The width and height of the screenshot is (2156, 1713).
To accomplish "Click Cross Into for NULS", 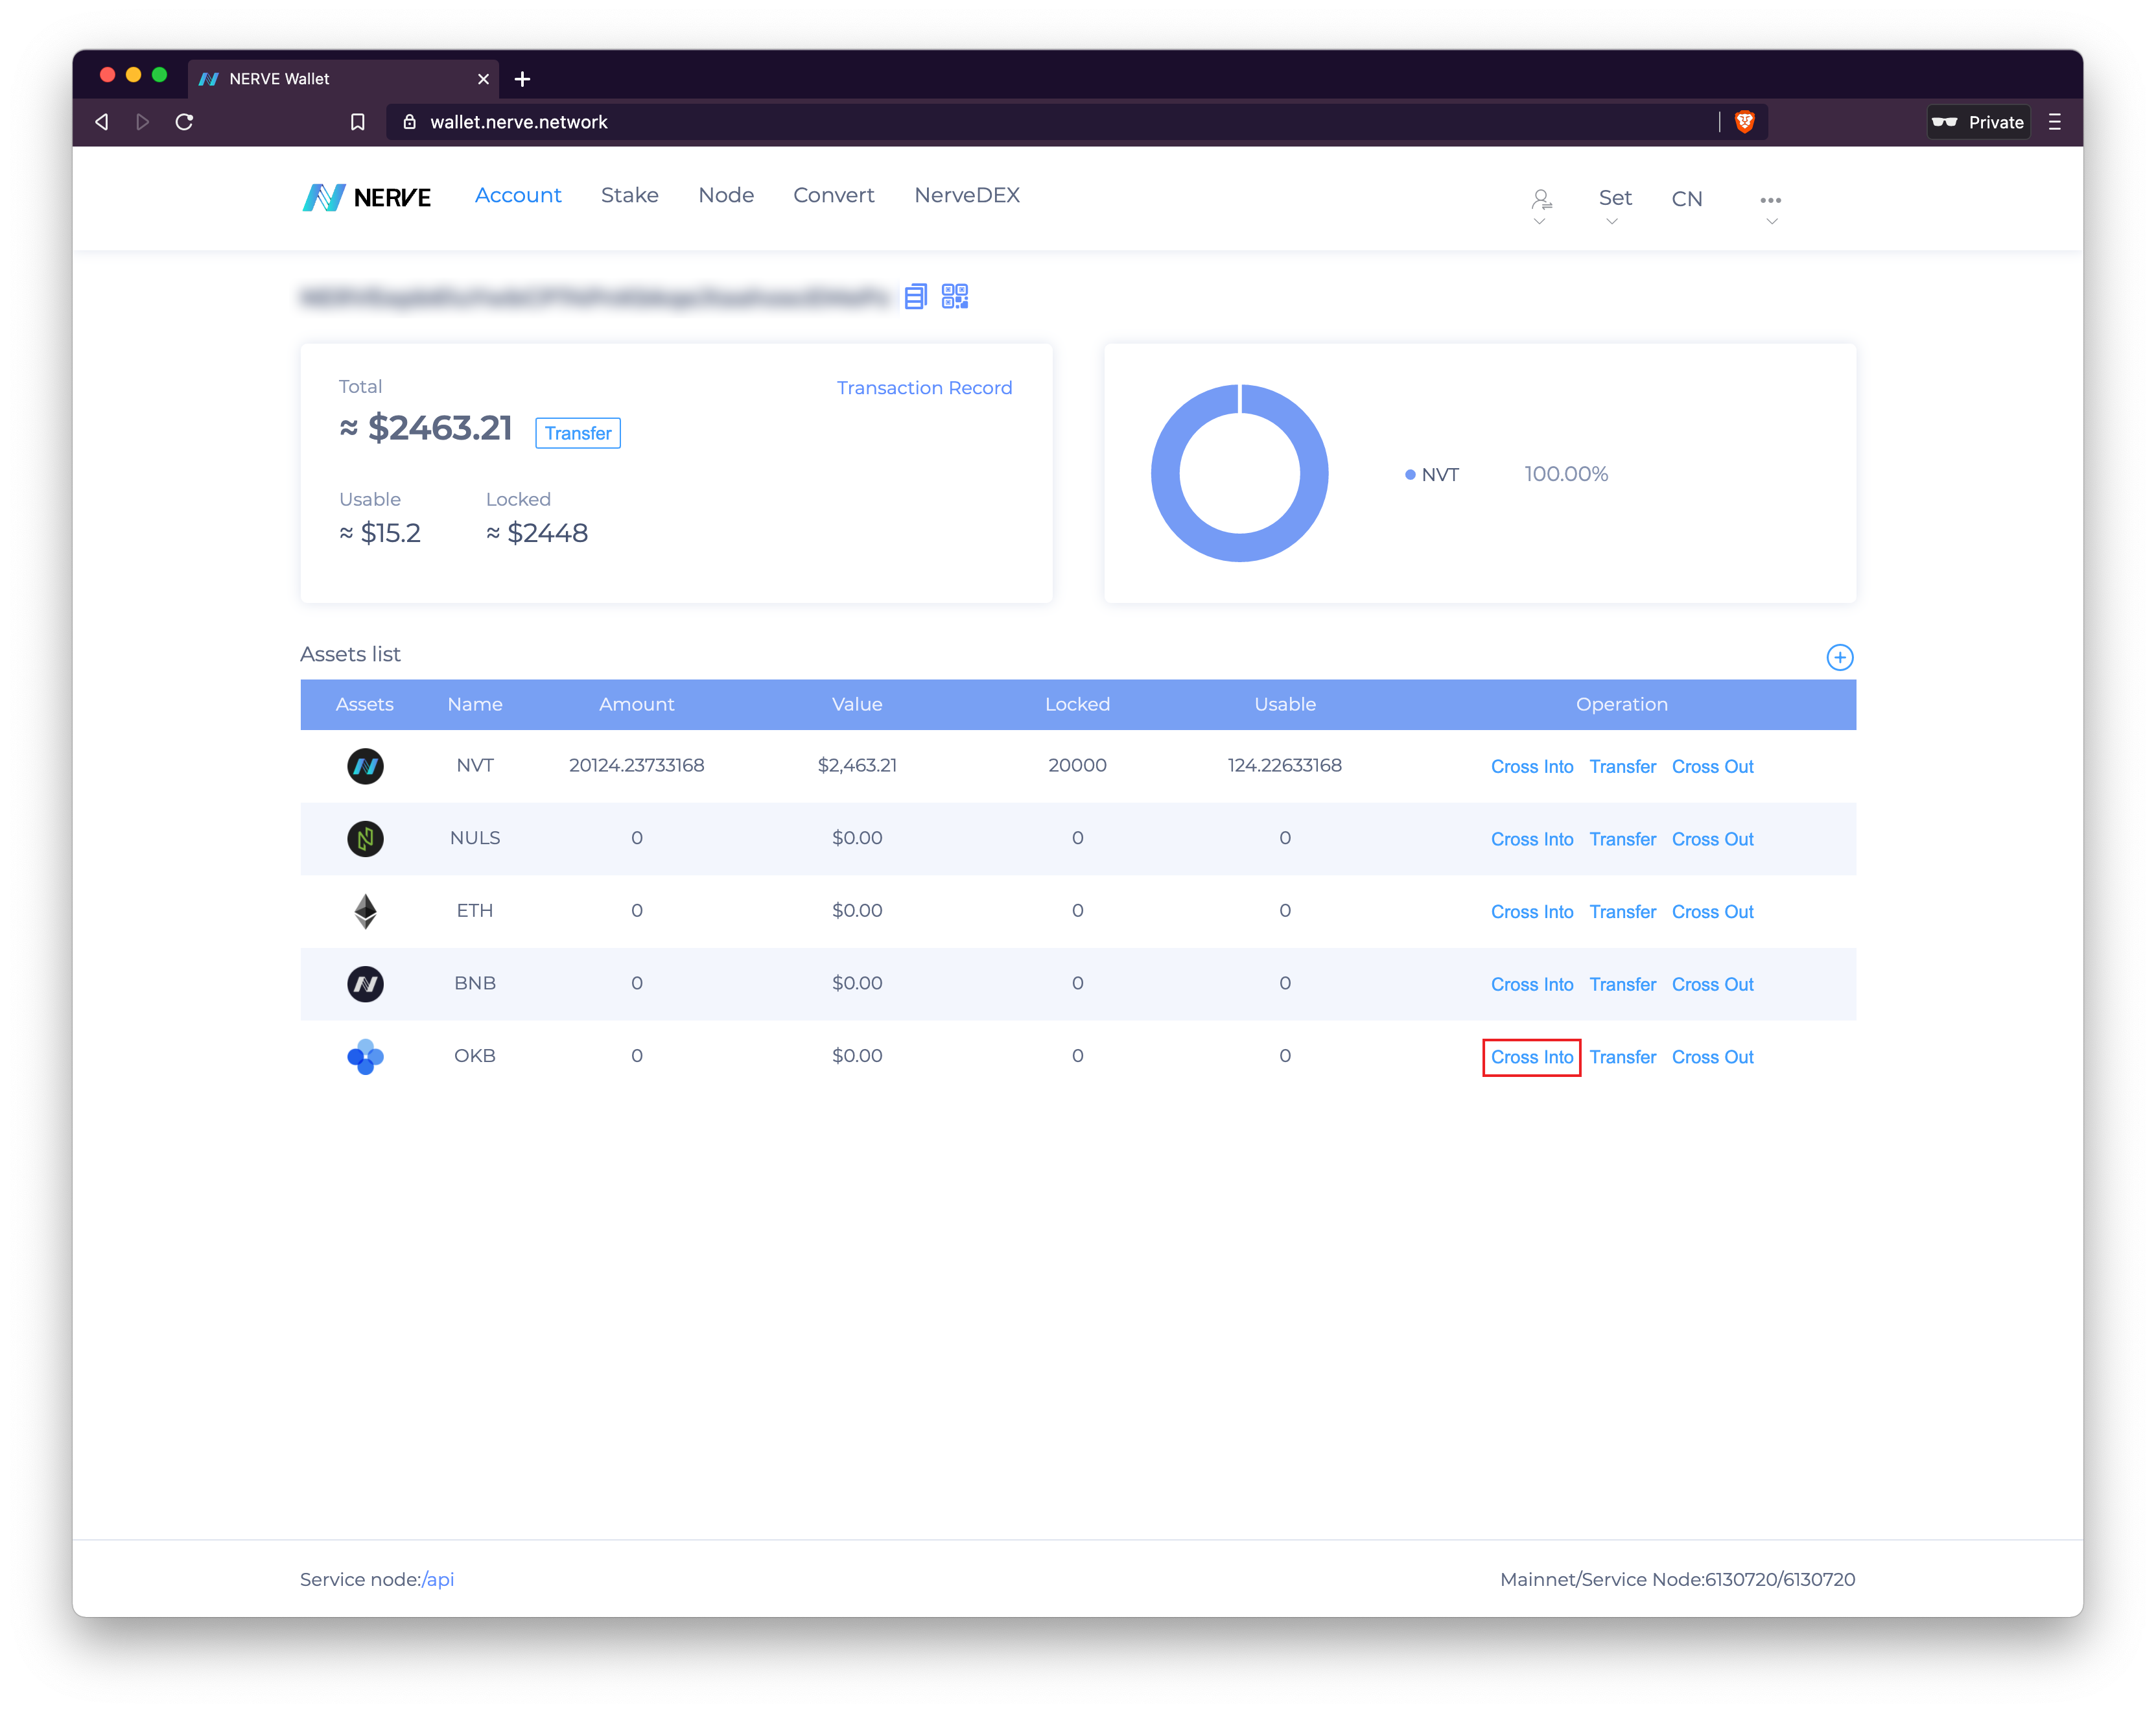I will coord(1531,840).
